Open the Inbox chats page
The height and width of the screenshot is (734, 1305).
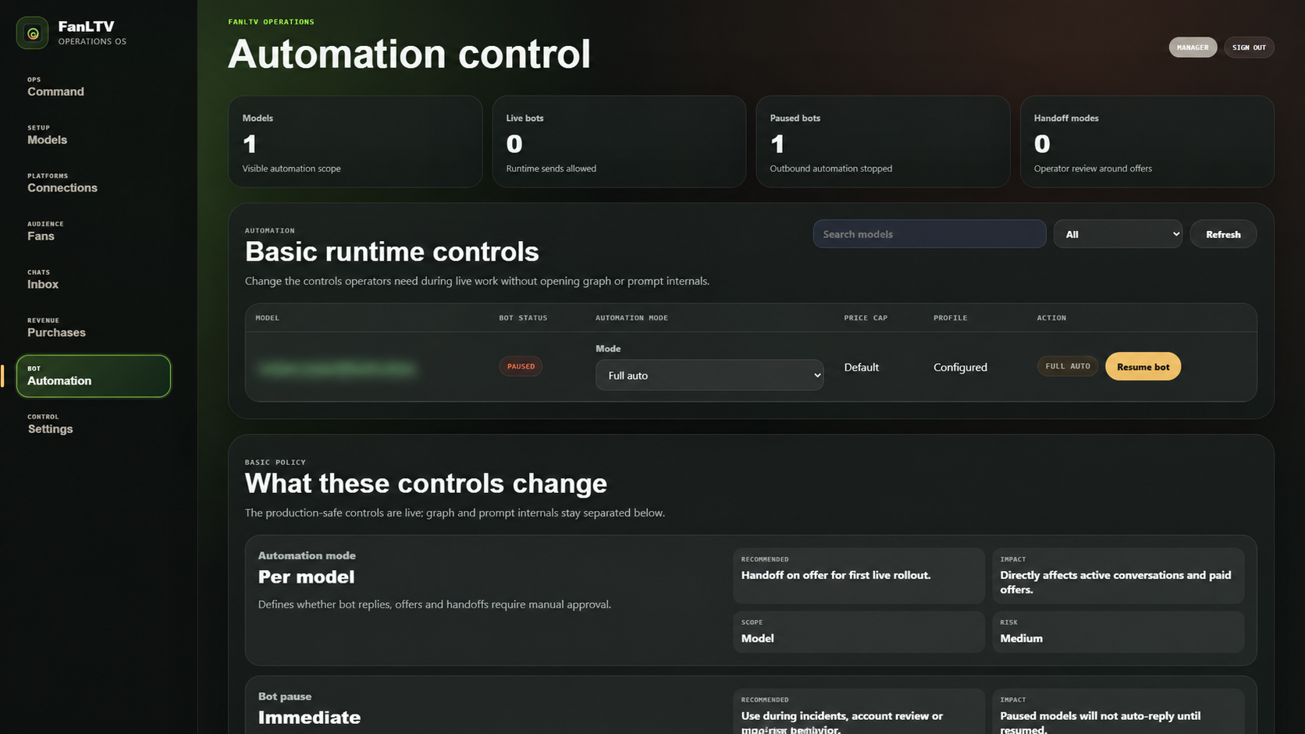(x=93, y=279)
